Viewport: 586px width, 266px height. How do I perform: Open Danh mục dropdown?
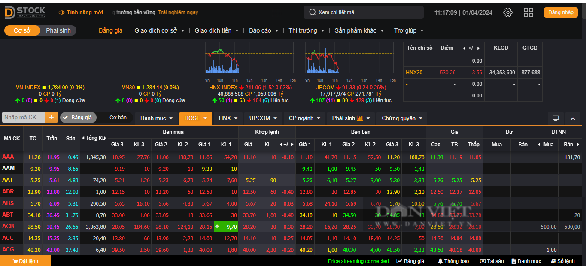click(156, 118)
